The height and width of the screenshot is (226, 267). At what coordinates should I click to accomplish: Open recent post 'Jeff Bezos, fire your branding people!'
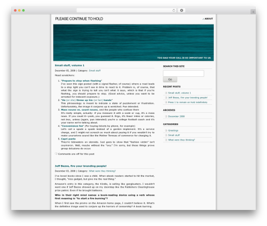pyautogui.click(x=188, y=98)
